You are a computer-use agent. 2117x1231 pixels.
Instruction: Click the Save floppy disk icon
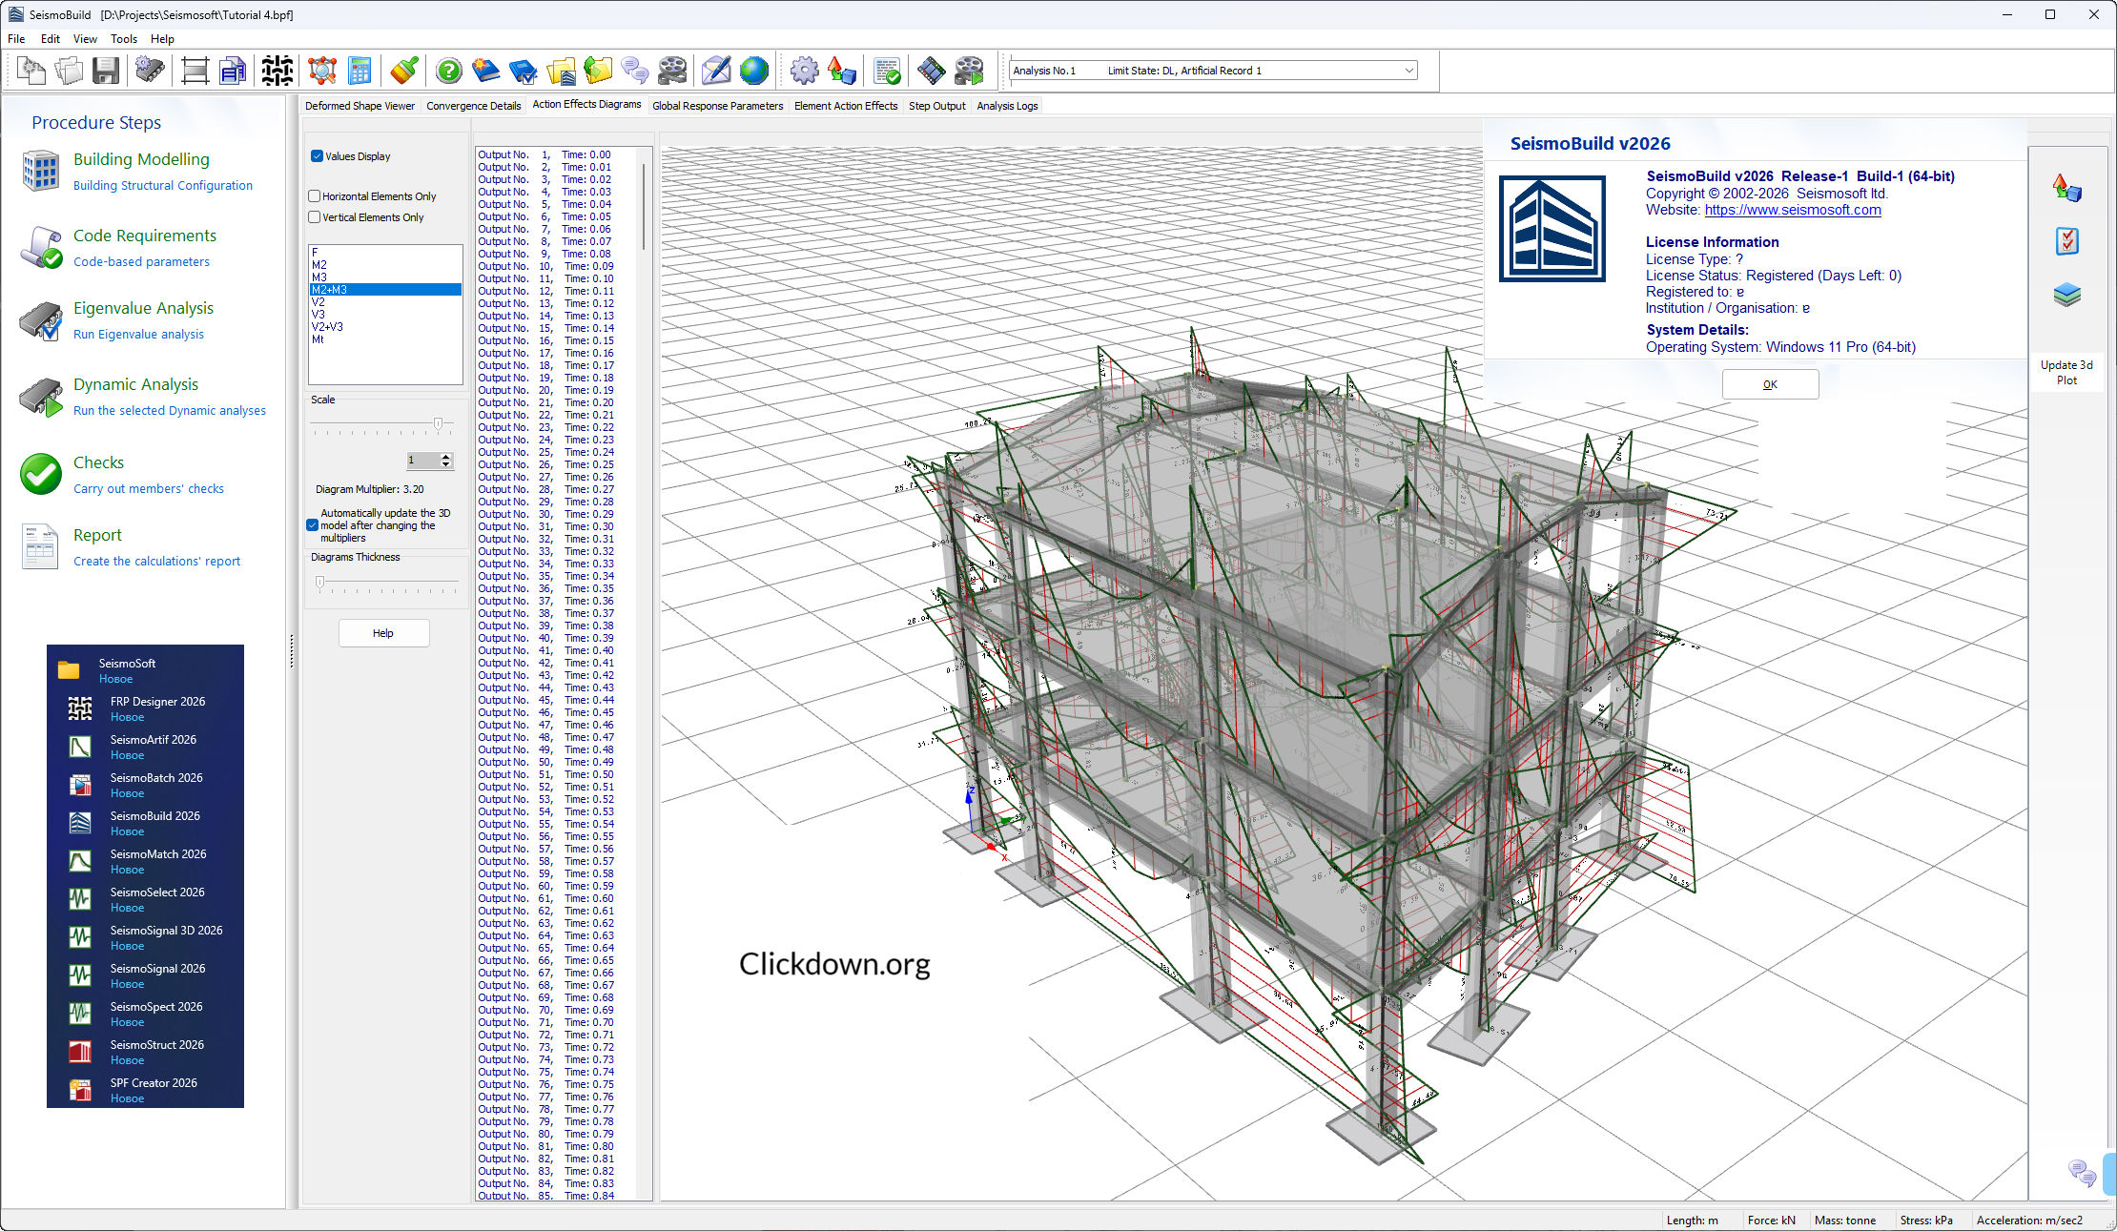(106, 71)
